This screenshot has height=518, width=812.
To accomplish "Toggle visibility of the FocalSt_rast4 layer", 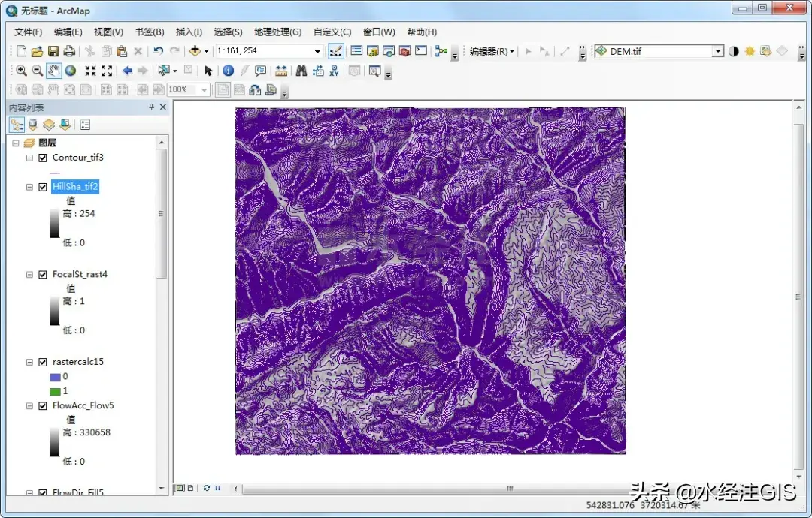I will click(43, 275).
